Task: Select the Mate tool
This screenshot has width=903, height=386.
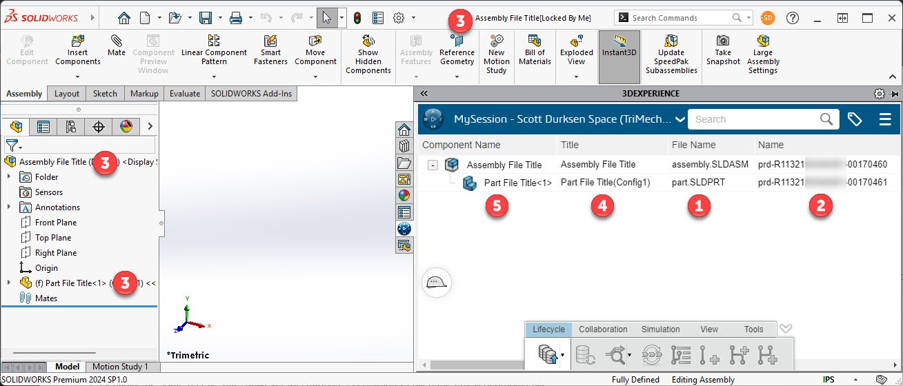Action: [x=116, y=45]
